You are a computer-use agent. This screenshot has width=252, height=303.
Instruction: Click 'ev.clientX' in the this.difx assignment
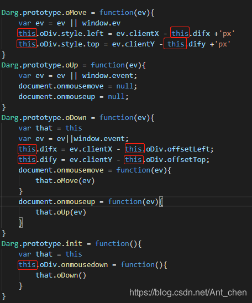click(x=91, y=149)
